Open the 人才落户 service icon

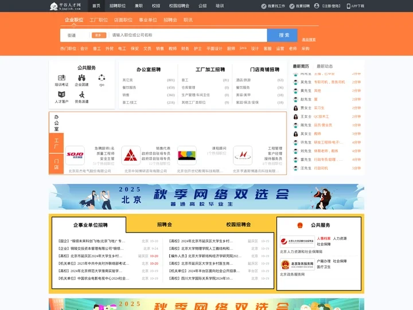(61, 94)
